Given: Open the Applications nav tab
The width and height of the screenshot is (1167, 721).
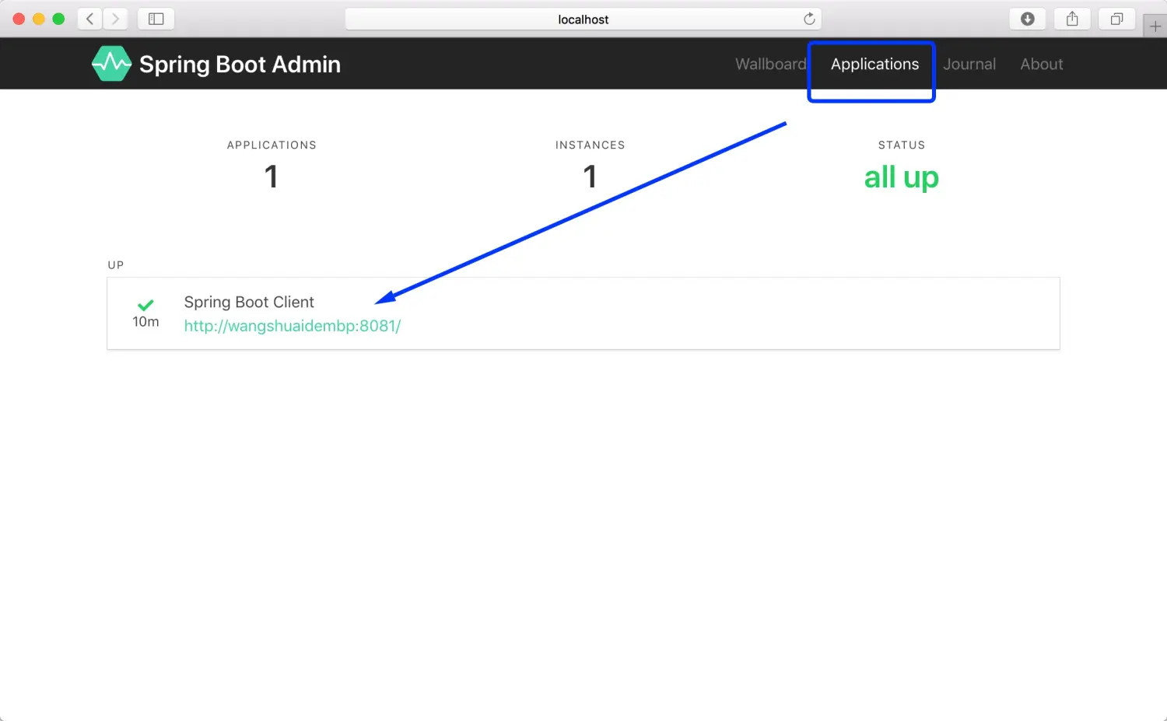Looking at the screenshot, I should [874, 64].
